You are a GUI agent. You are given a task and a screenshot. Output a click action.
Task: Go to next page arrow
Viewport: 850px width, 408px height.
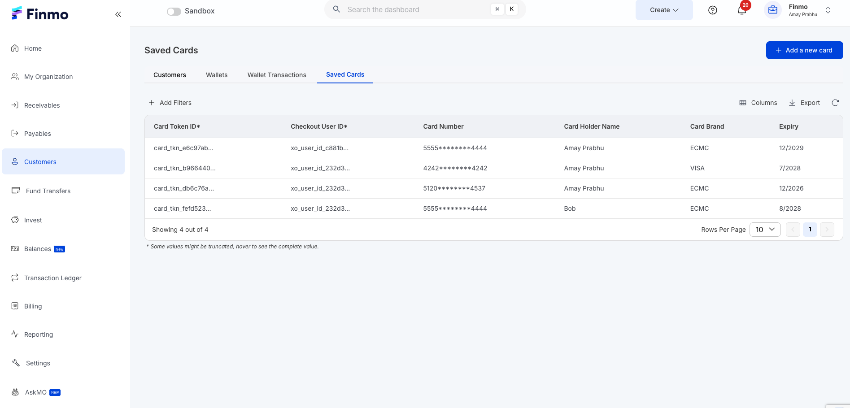click(827, 230)
